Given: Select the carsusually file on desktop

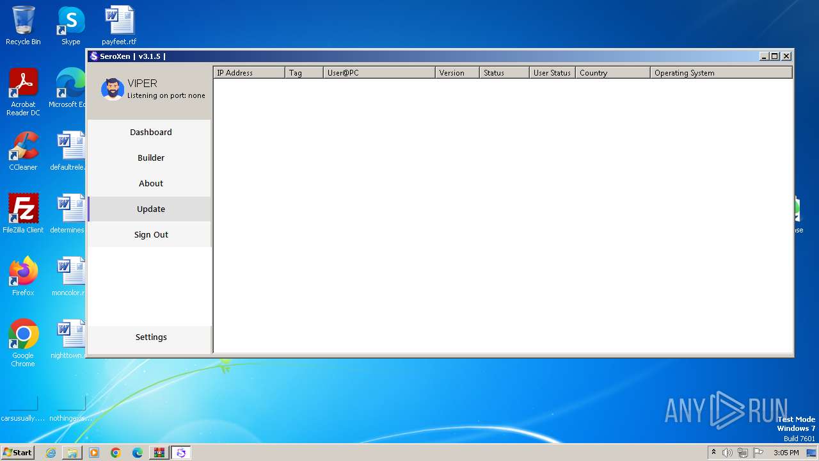Looking at the screenshot, I should [23, 407].
